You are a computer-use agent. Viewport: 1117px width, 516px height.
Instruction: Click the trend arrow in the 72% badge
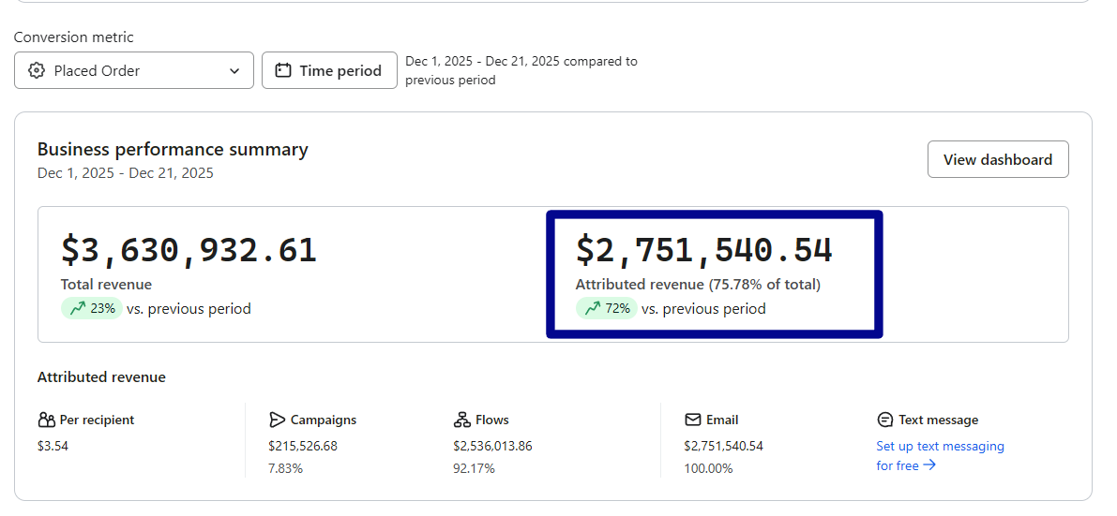(591, 309)
